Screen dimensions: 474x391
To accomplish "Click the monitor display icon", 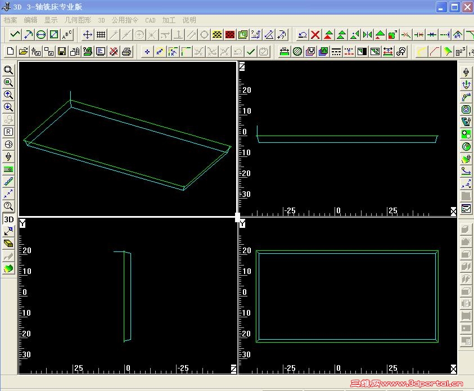I will click(101, 51).
